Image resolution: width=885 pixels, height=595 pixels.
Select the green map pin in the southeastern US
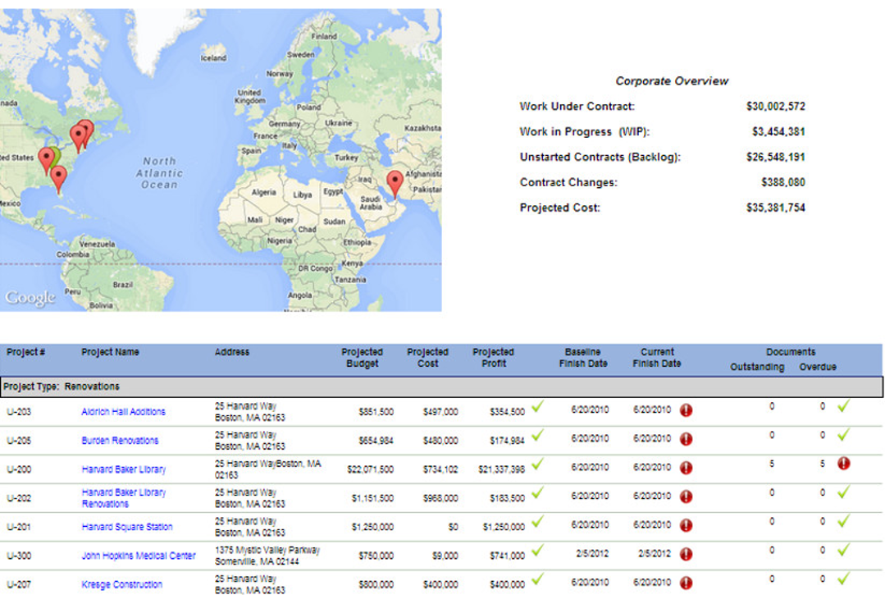point(56,156)
